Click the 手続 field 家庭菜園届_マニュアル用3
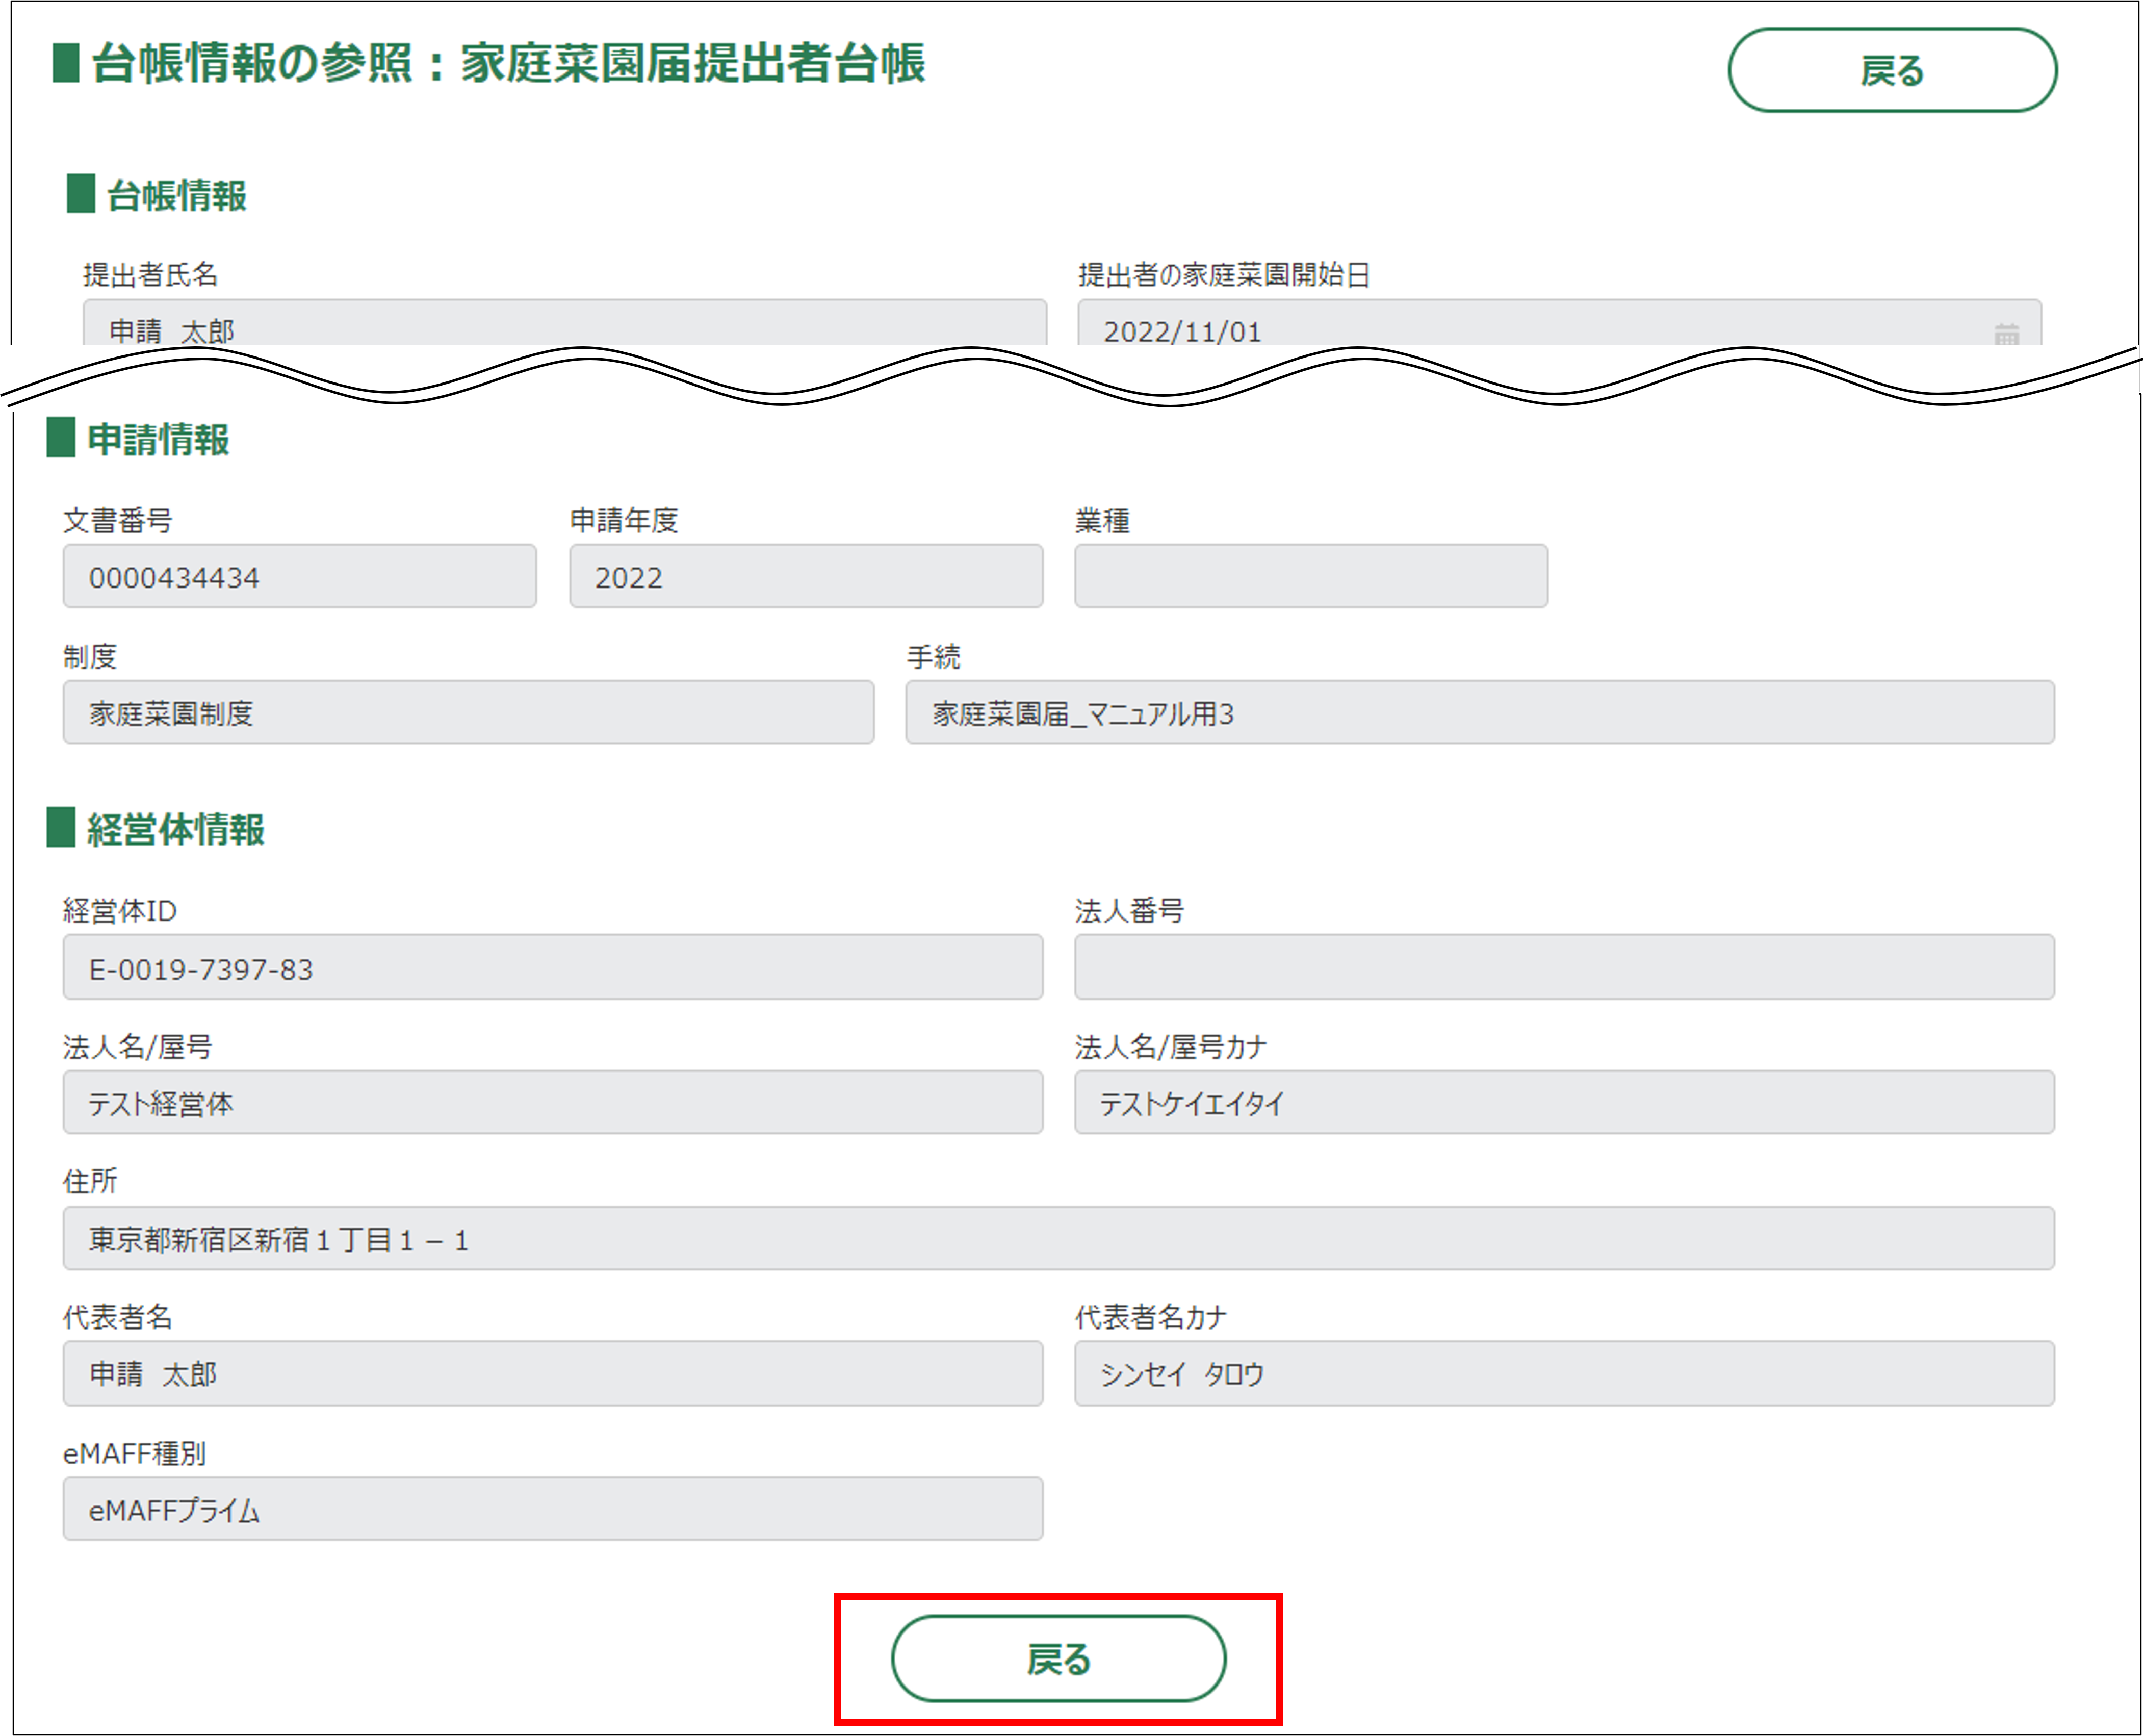 (1479, 713)
